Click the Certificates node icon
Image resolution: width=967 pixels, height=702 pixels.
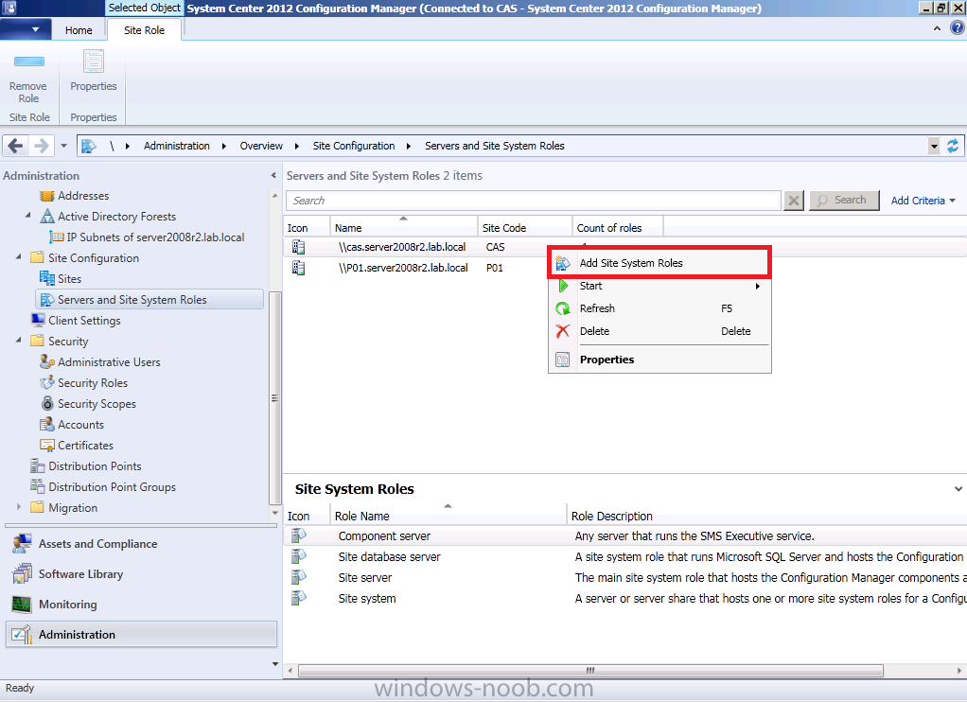tap(47, 446)
